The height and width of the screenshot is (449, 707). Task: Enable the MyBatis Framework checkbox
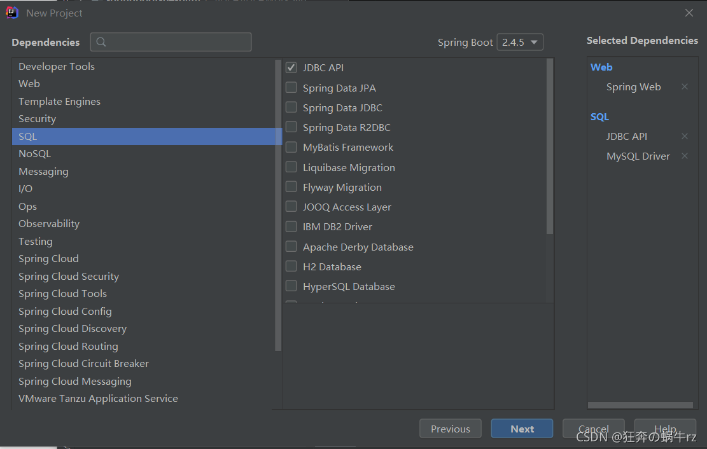pos(291,147)
